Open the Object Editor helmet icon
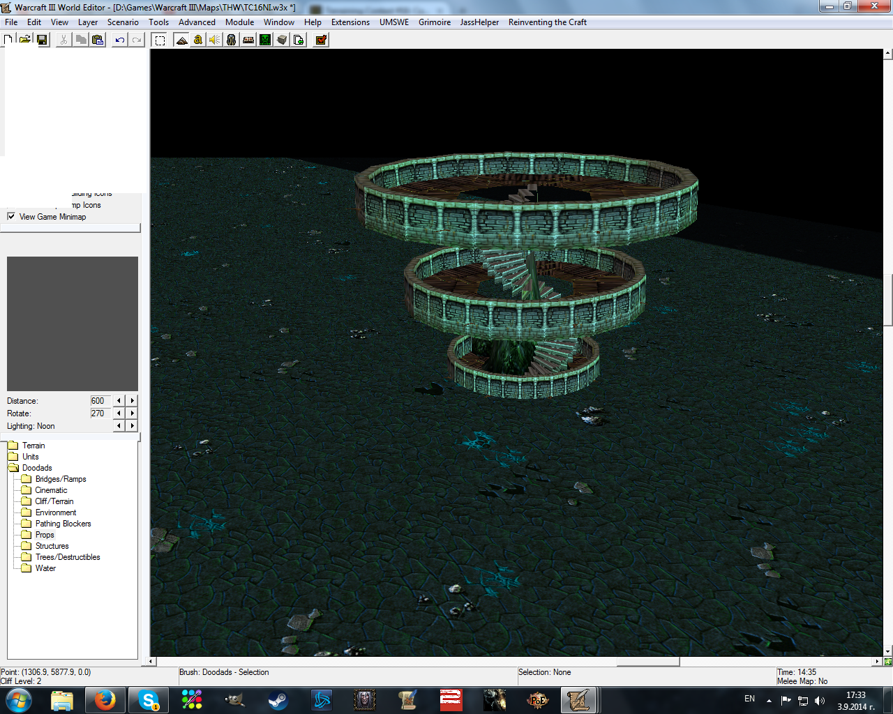 232,40
